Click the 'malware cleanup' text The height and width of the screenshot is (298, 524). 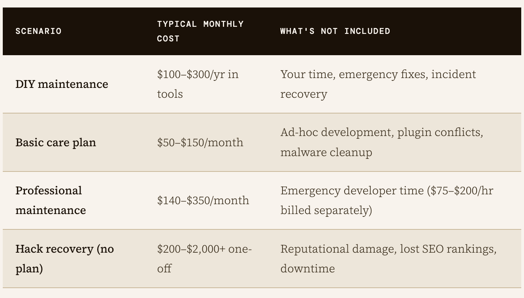[326, 152]
